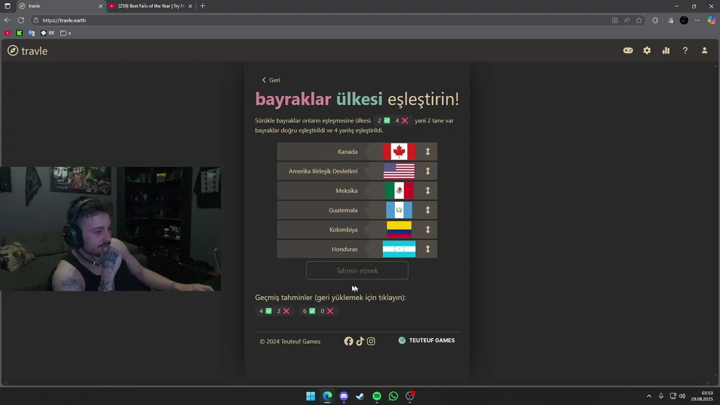Open the tab actions menu icon
Screen dimensions: 720x405
(7, 6)
